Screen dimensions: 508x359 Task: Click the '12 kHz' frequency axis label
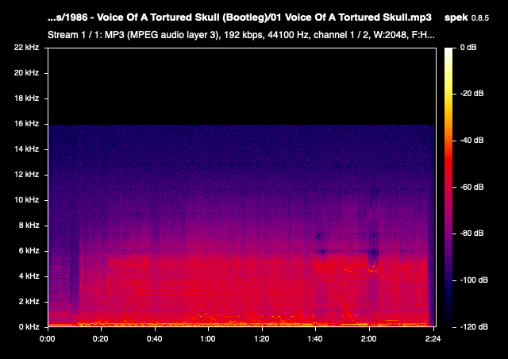[26, 175]
